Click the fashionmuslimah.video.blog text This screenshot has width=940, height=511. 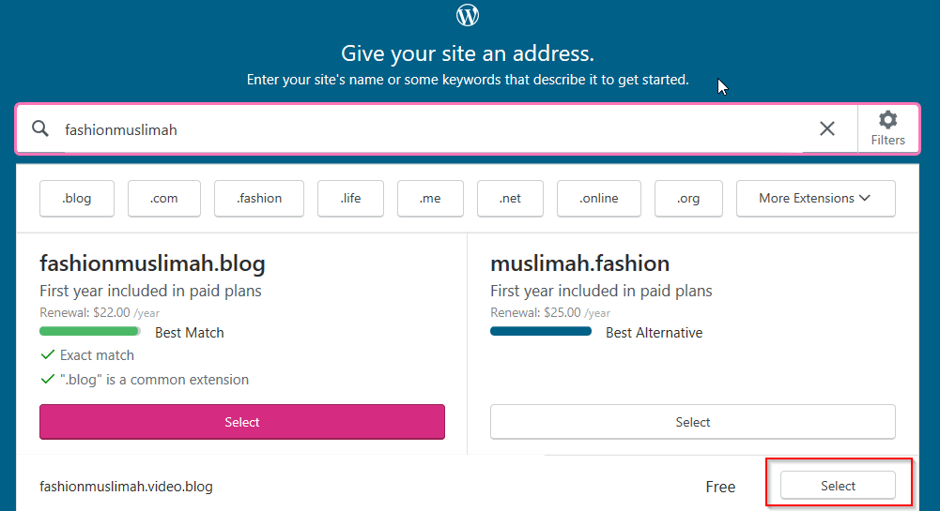(126, 487)
